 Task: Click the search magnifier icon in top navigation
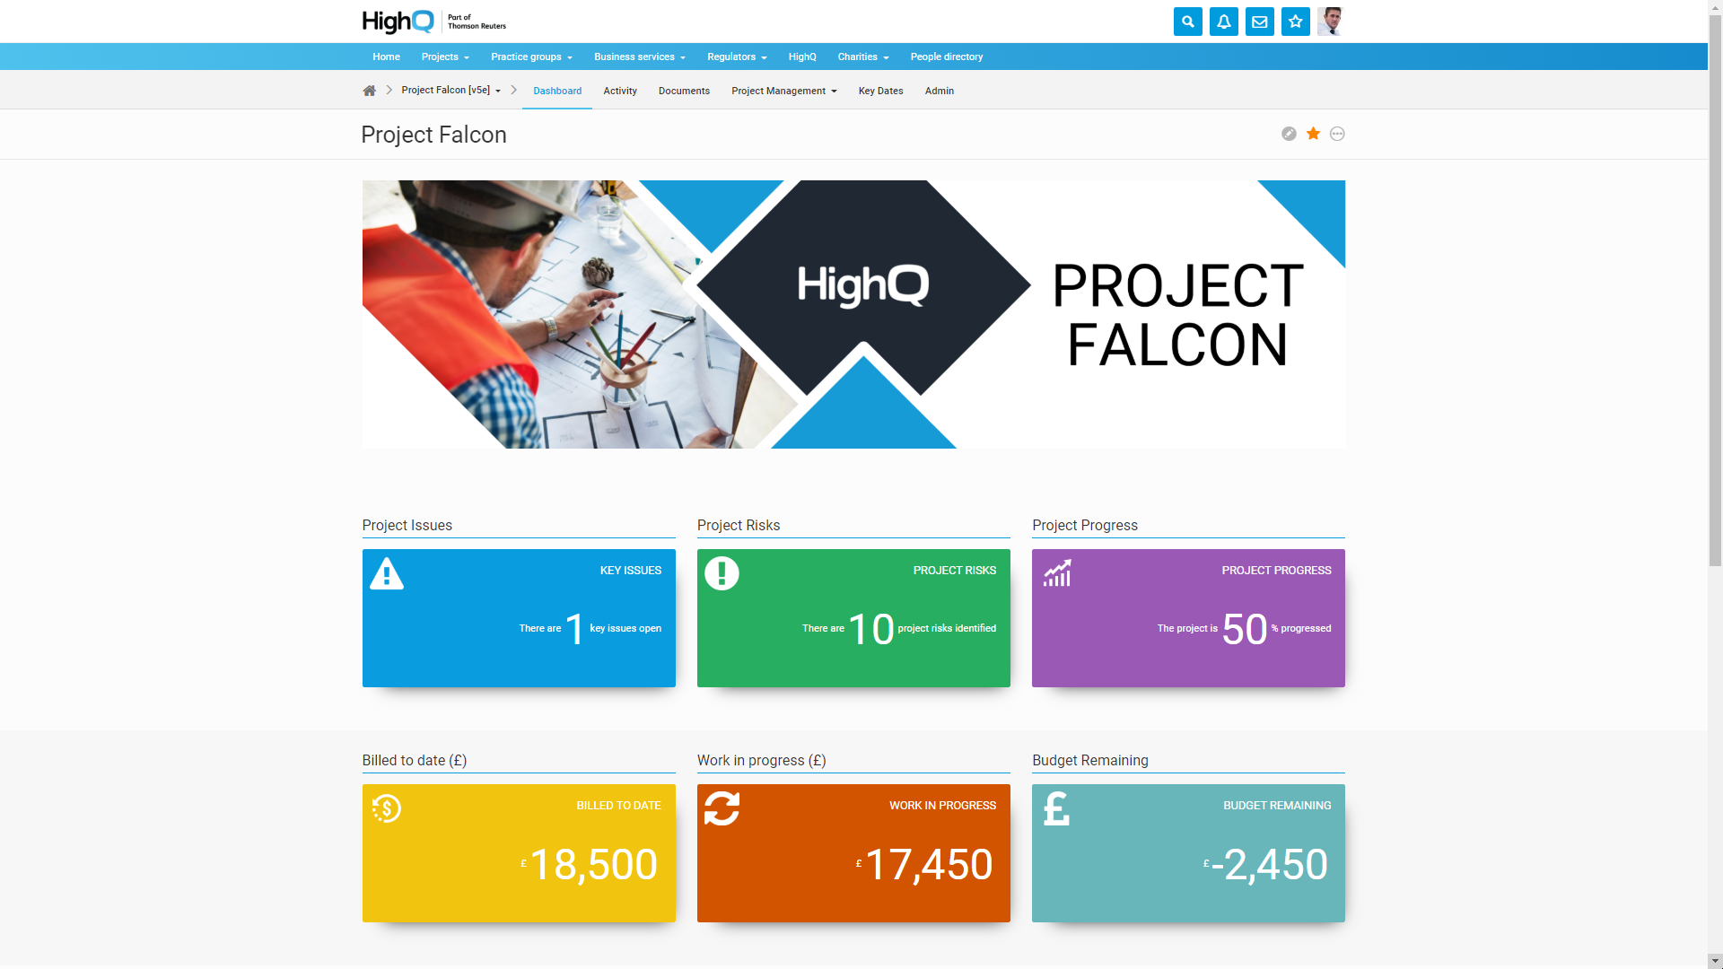point(1187,22)
